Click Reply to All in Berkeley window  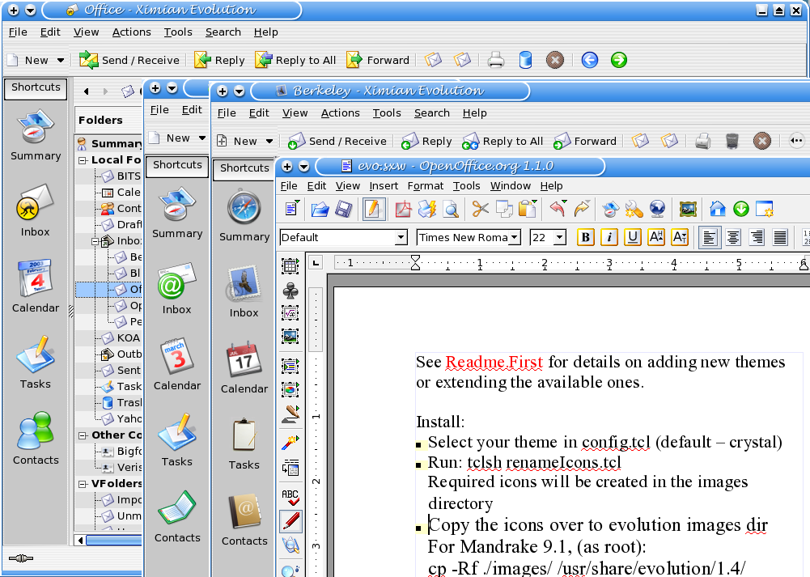[503, 141]
